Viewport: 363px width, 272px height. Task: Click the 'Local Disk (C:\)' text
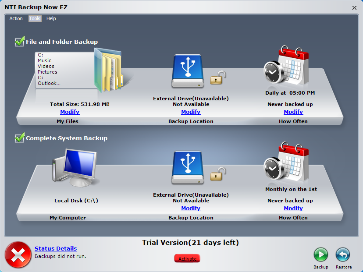(x=76, y=201)
